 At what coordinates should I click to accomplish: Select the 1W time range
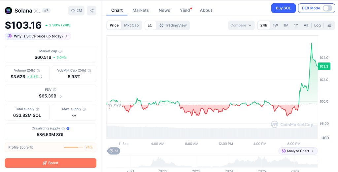275,25
